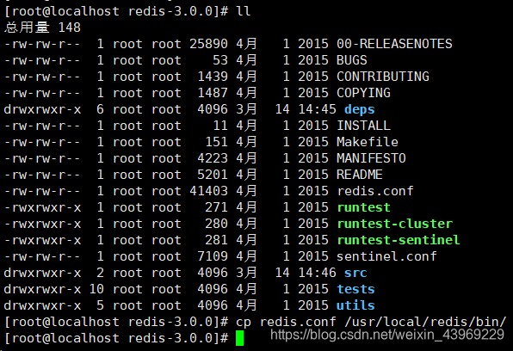This screenshot has width=513, height=351.
Task: Click the file size 41403
Action: 208,191
